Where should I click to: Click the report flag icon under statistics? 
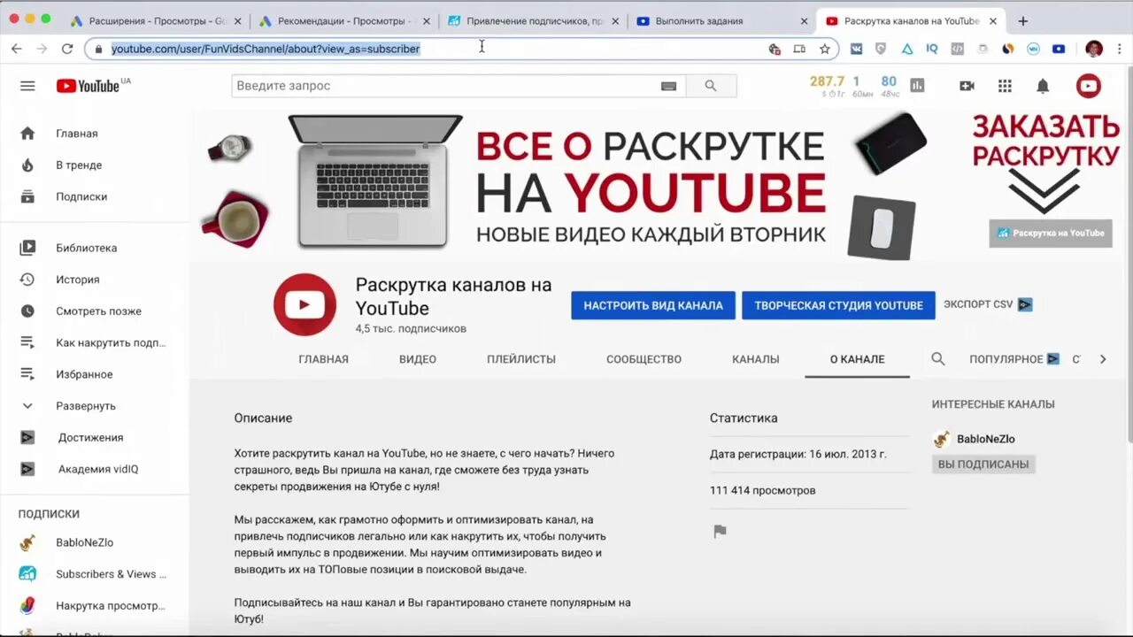720,532
